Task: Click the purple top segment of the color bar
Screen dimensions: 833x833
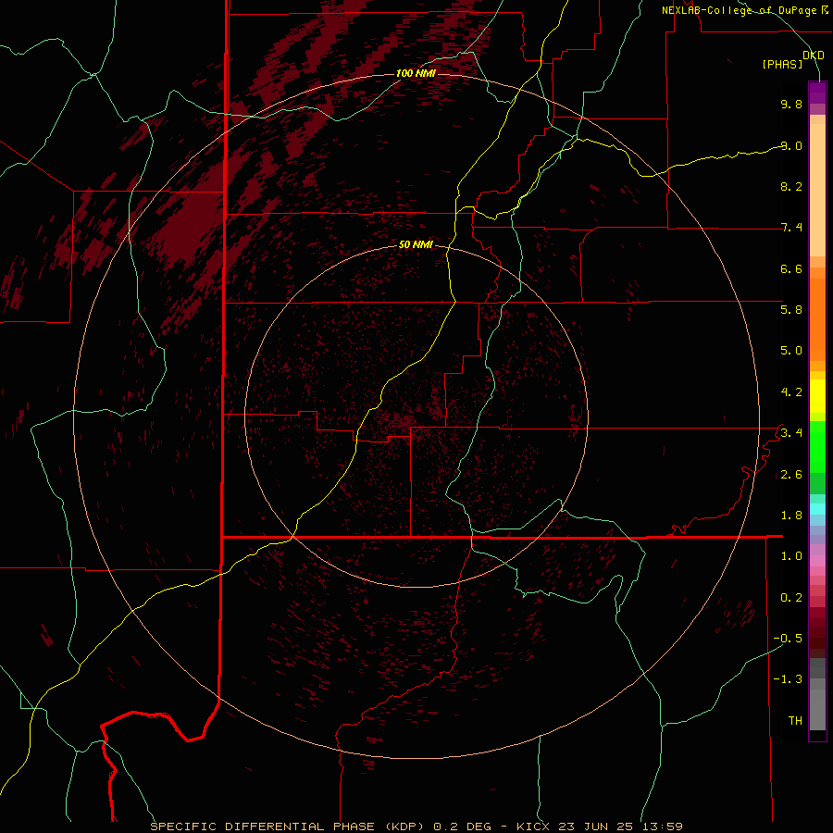Action: [817, 93]
